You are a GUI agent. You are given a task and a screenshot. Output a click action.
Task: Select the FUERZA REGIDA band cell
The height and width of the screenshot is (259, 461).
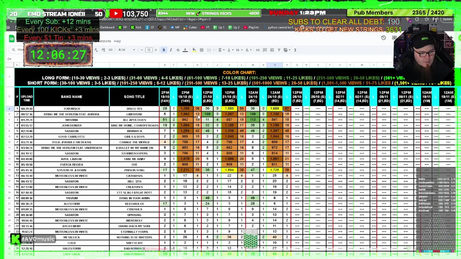tap(71, 165)
